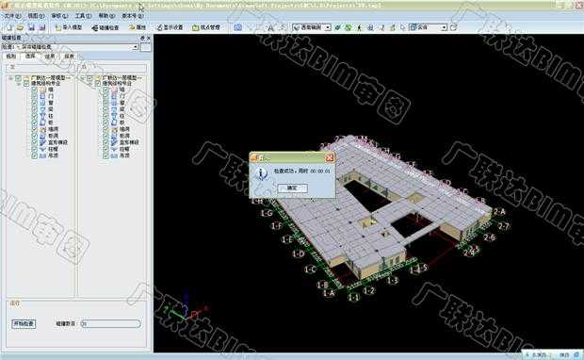This screenshot has width=584, height=360.
Task: Click the Save disk toolbar icon
Action: [31, 27]
